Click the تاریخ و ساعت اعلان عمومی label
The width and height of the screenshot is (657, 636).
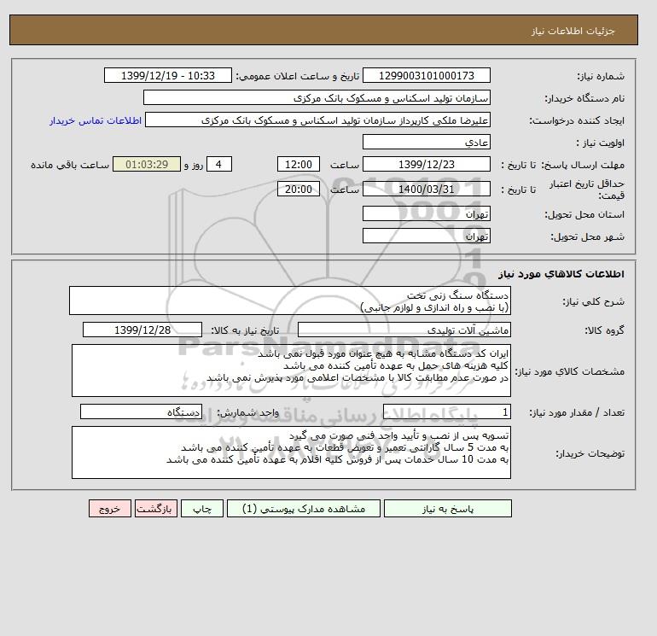tap(297, 76)
